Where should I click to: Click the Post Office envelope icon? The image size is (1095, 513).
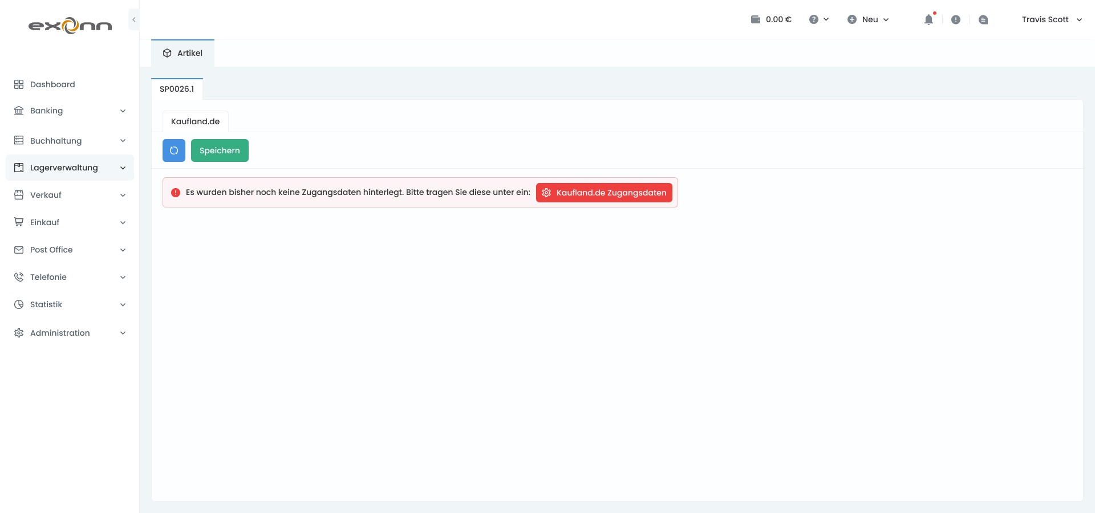point(19,250)
